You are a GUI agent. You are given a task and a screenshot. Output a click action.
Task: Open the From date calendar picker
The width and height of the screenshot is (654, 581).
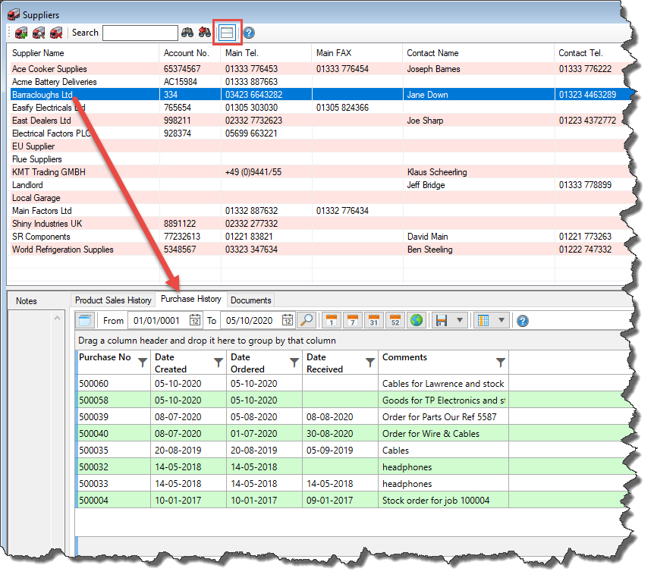[x=195, y=320]
